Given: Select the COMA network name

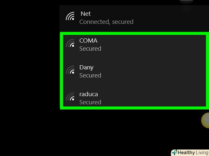Looking at the screenshot, I should pos(88,41).
